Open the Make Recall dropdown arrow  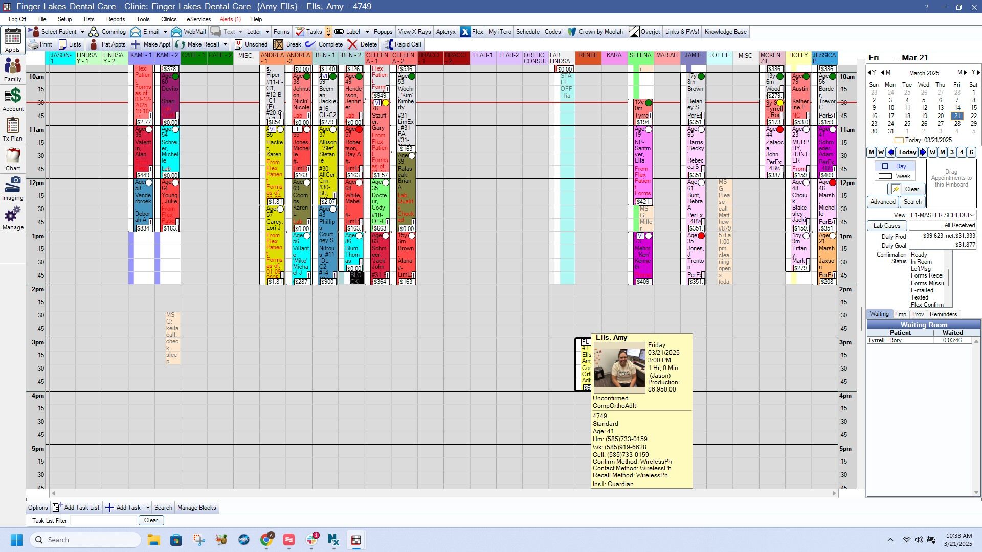225,44
